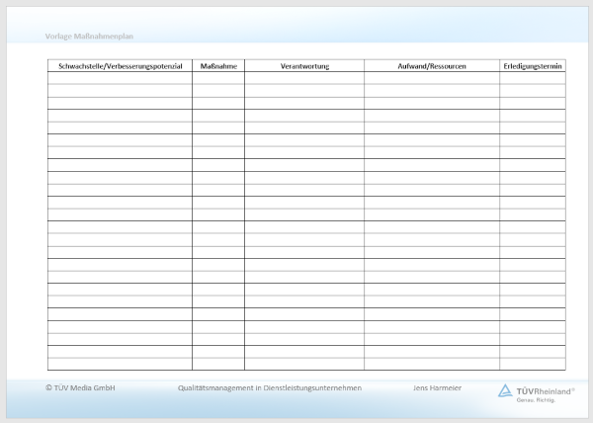Click the last row cell in Verantwortung column
Viewport: 593px width, 423px height.
pos(304,364)
